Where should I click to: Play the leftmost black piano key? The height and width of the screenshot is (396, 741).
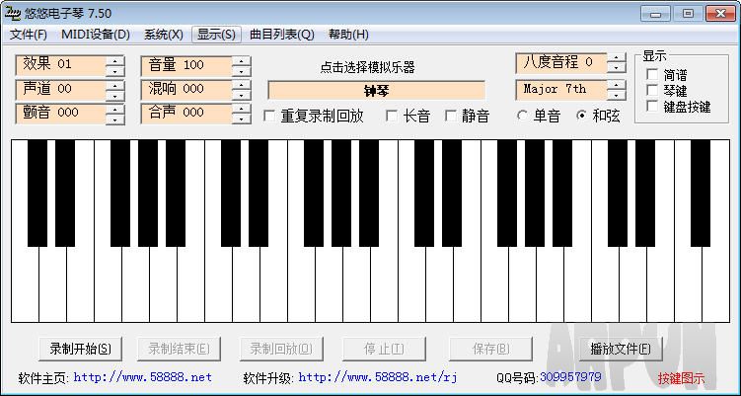(x=37, y=193)
